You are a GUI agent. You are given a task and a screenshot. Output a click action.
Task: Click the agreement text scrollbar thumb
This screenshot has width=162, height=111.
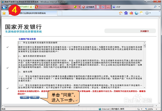pos(145,46)
